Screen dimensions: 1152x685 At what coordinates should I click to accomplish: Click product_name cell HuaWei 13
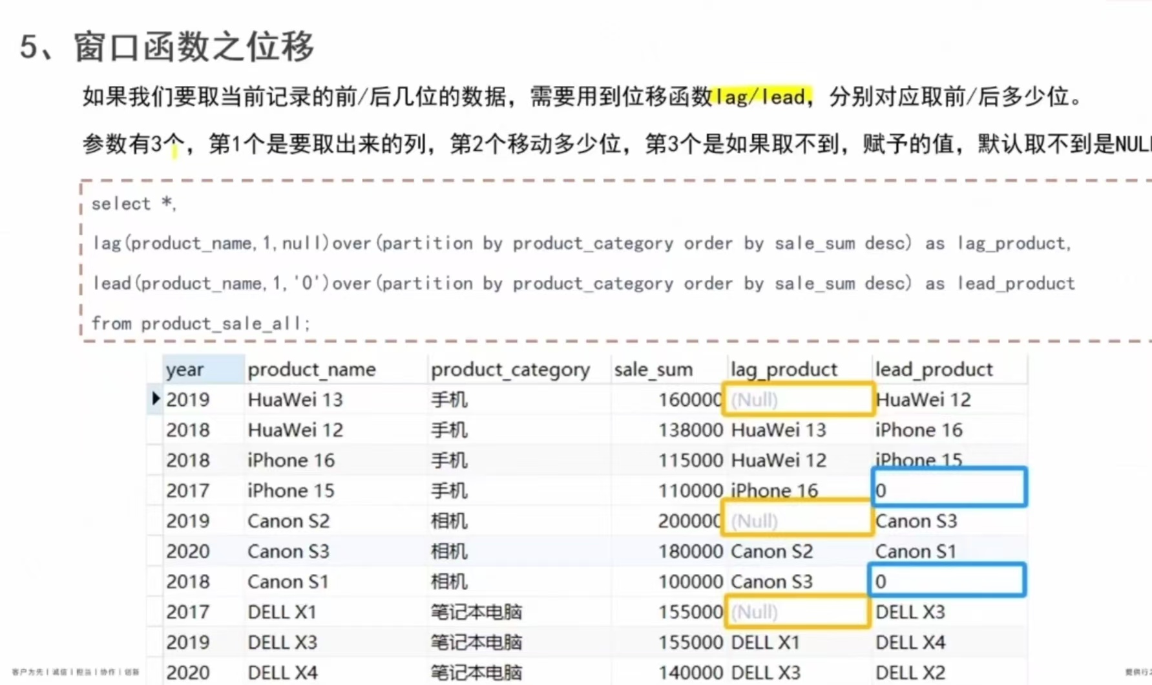coord(295,399)
